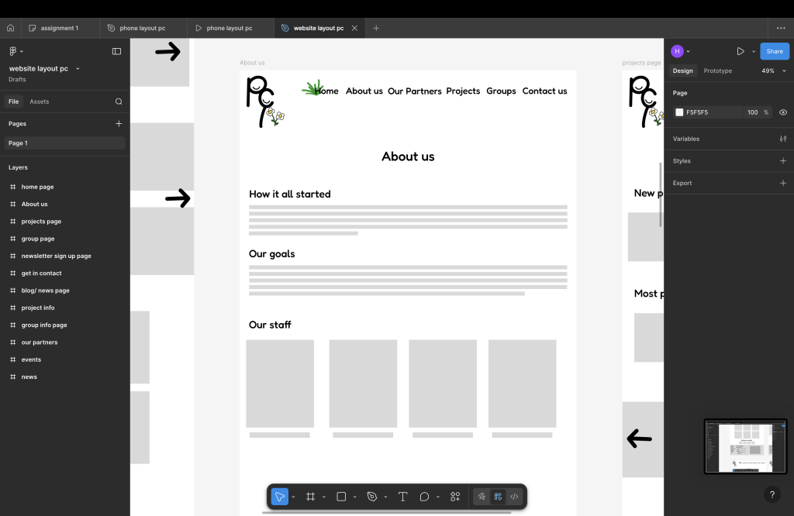
Task: Click the Share button
Action: point(774,51)
